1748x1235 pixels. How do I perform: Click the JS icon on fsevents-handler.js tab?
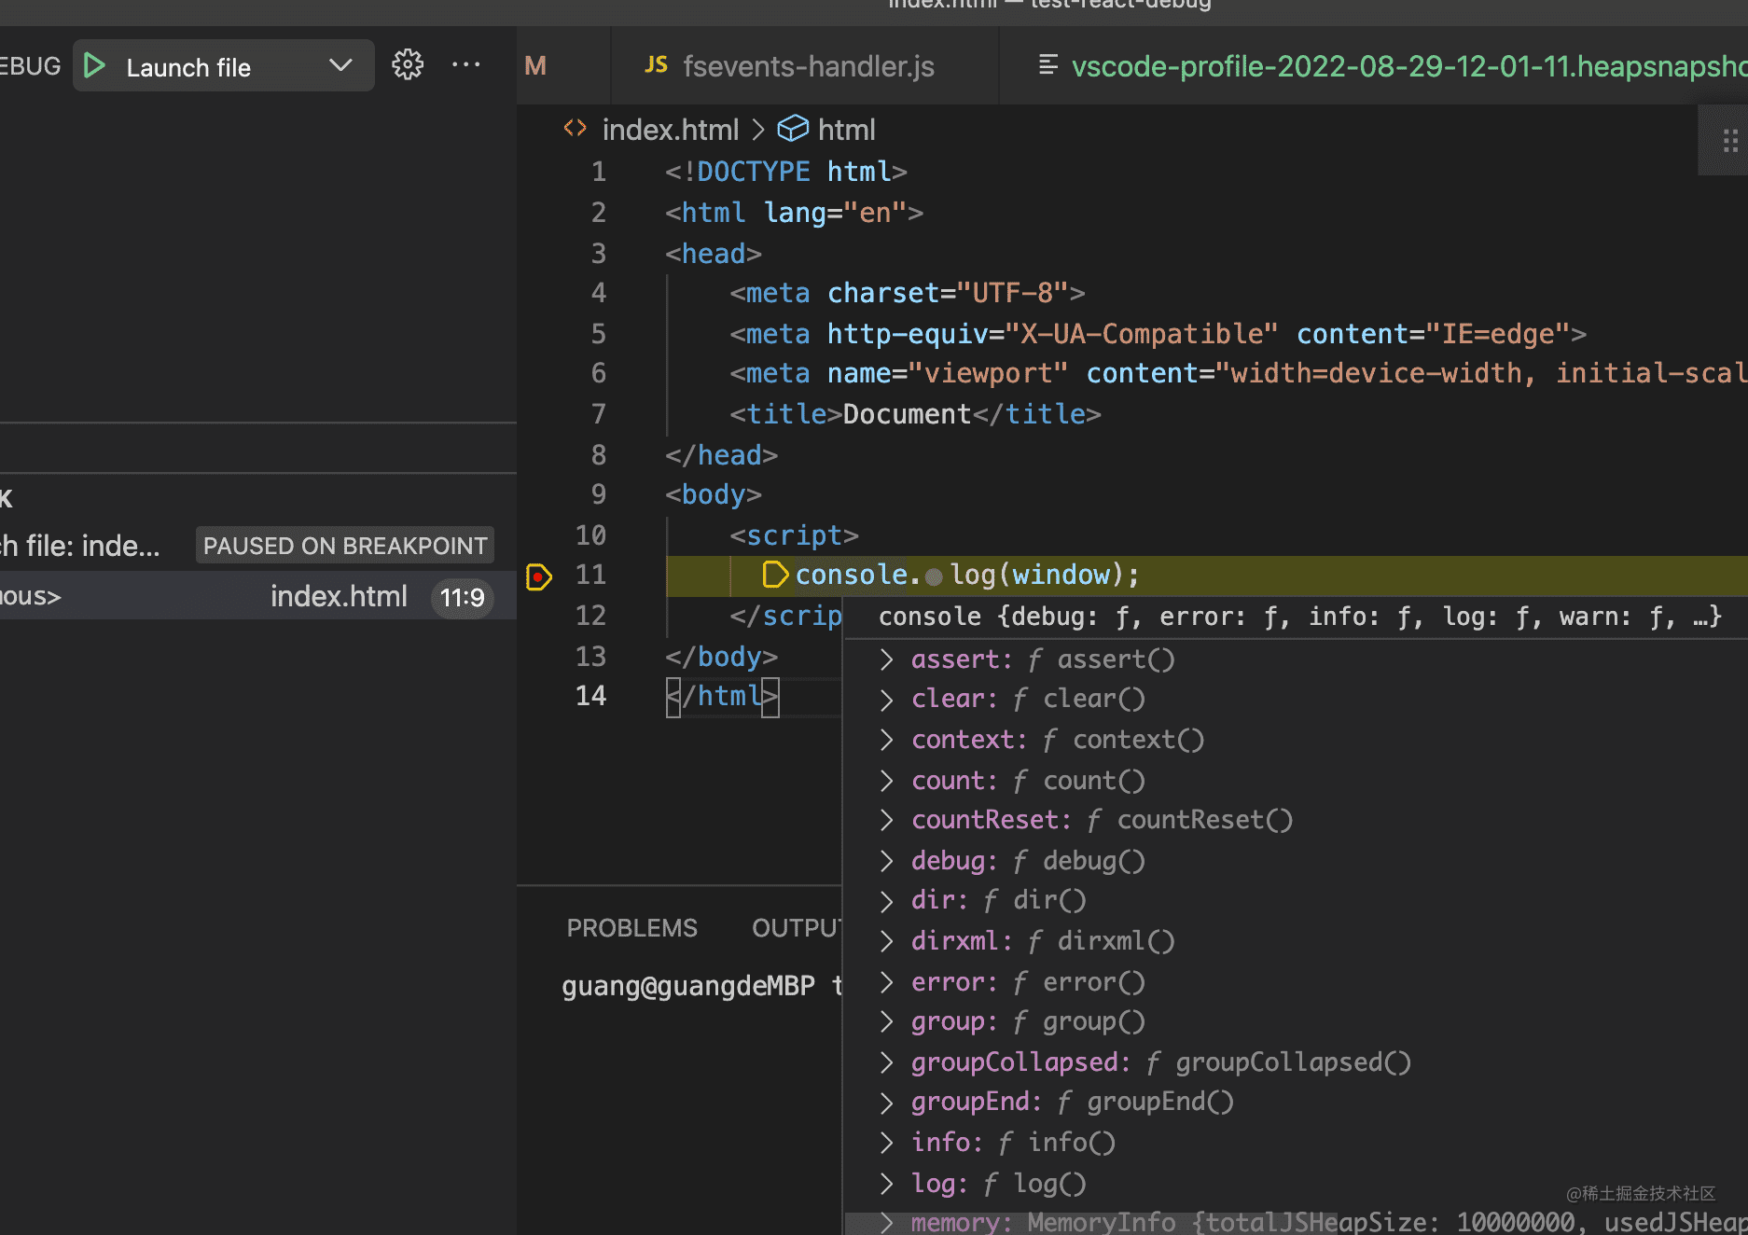656,65
